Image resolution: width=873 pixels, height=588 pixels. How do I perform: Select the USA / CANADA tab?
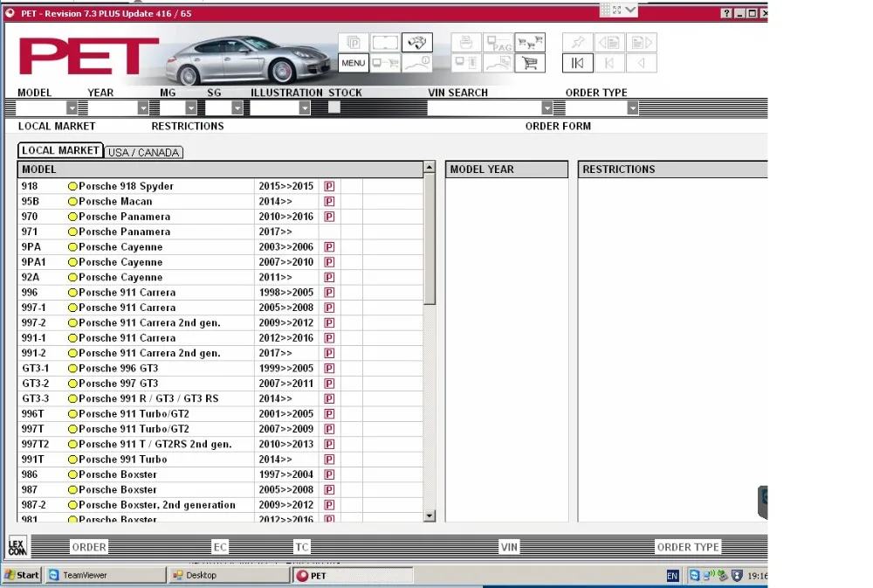pyautogui.click(x=144, y=153)
